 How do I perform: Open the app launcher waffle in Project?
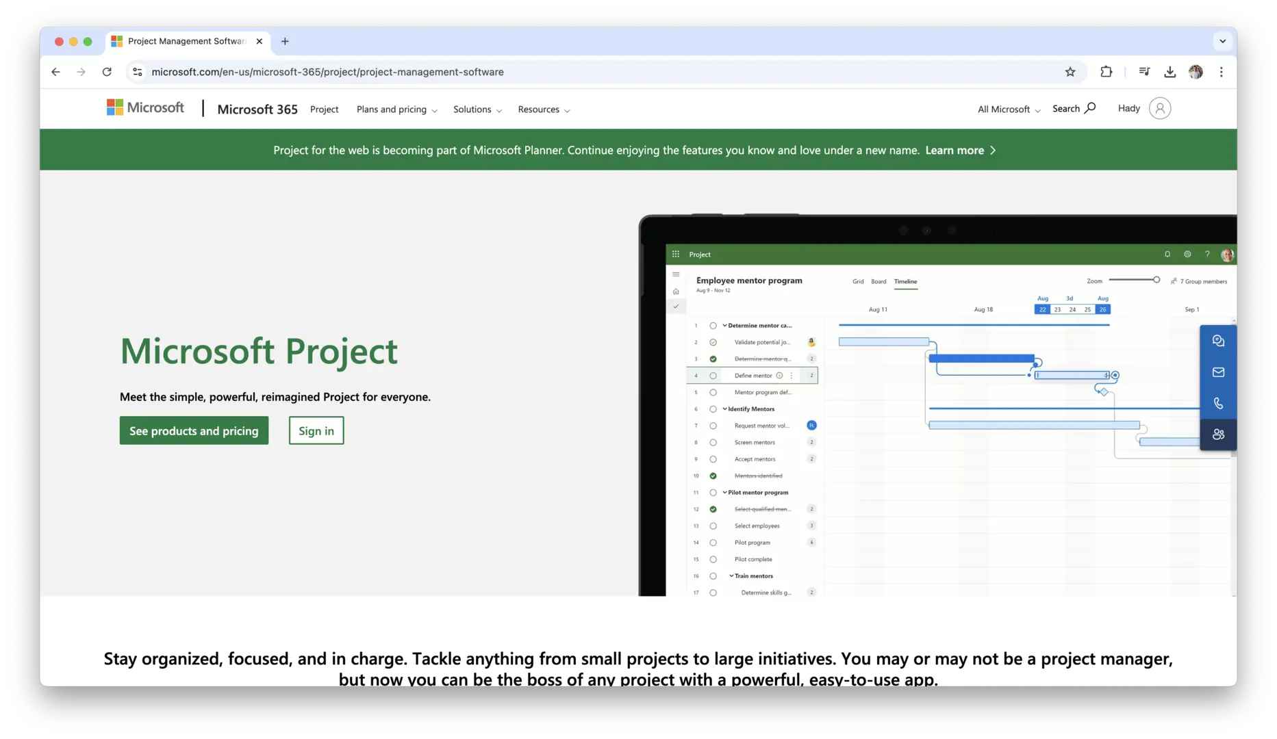[676, 255]
